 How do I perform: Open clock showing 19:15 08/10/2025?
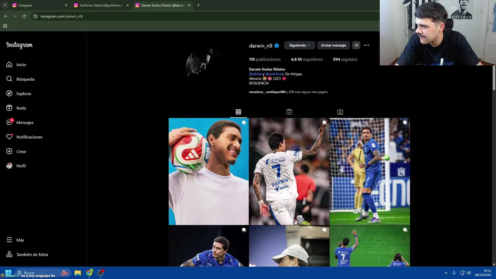483,273
